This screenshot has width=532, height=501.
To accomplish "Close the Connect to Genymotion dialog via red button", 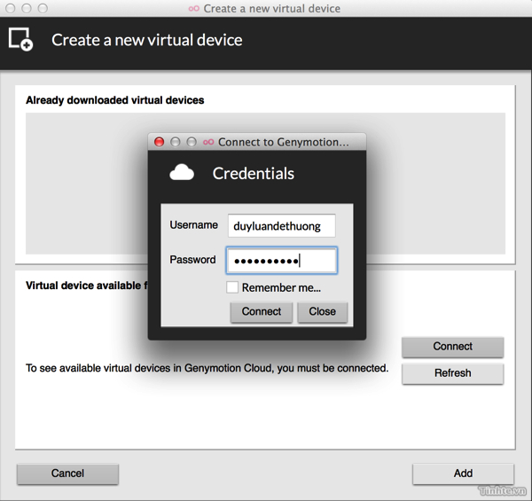I will point(159,142).
